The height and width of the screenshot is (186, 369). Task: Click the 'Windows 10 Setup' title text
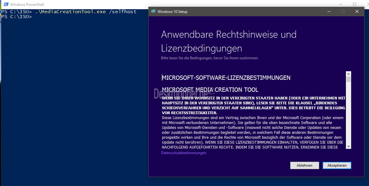173,11
